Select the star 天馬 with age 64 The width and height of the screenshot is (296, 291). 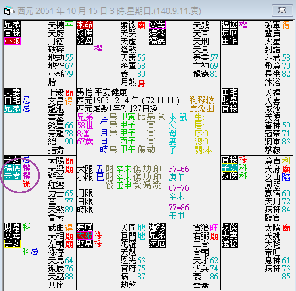point(56,260)
